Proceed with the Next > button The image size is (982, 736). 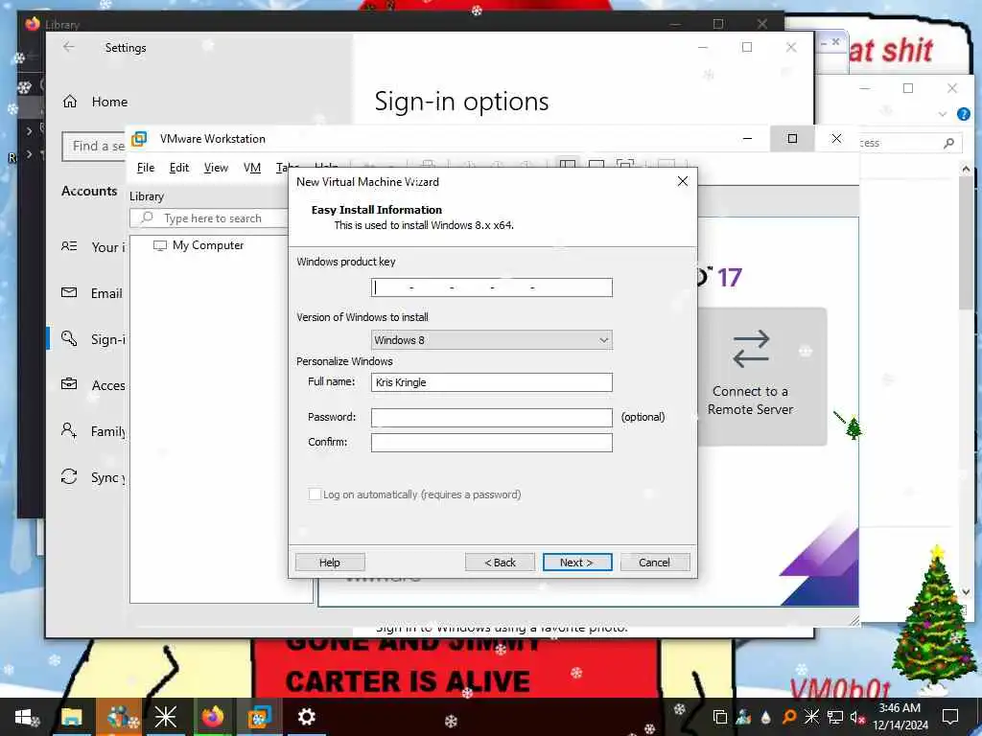tap(576, 562)
